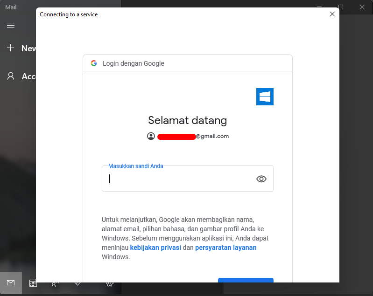373x296 pixels.
Task: Focus the Masukkan sandi Anda password field
Action: coord(188,179)
